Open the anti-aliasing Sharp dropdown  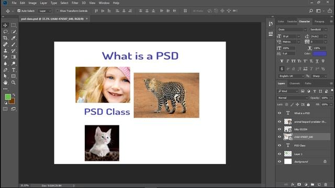click(319, 76)
